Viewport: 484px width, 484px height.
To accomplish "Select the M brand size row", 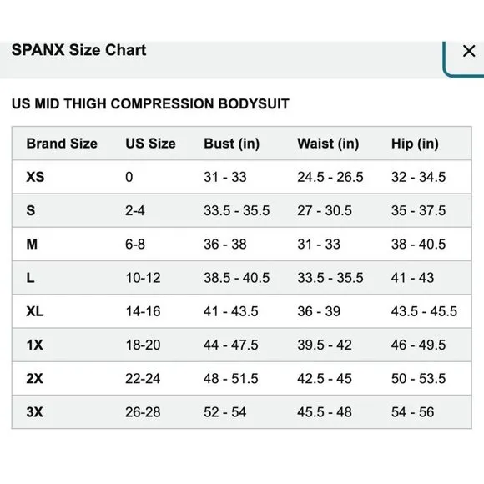I will pyautogui.click(x=242, y=245).
